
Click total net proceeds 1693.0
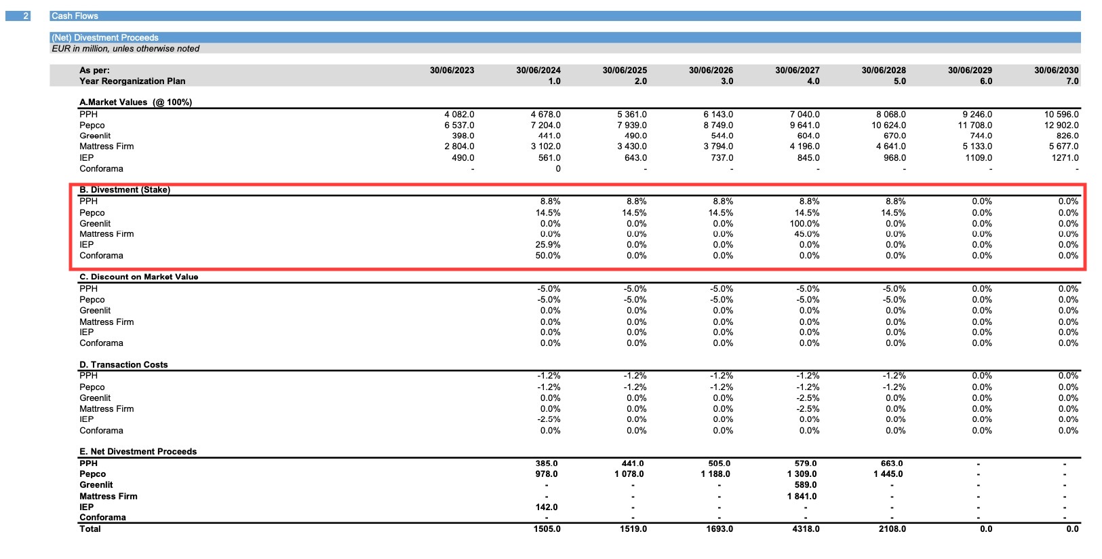[720, 529]
